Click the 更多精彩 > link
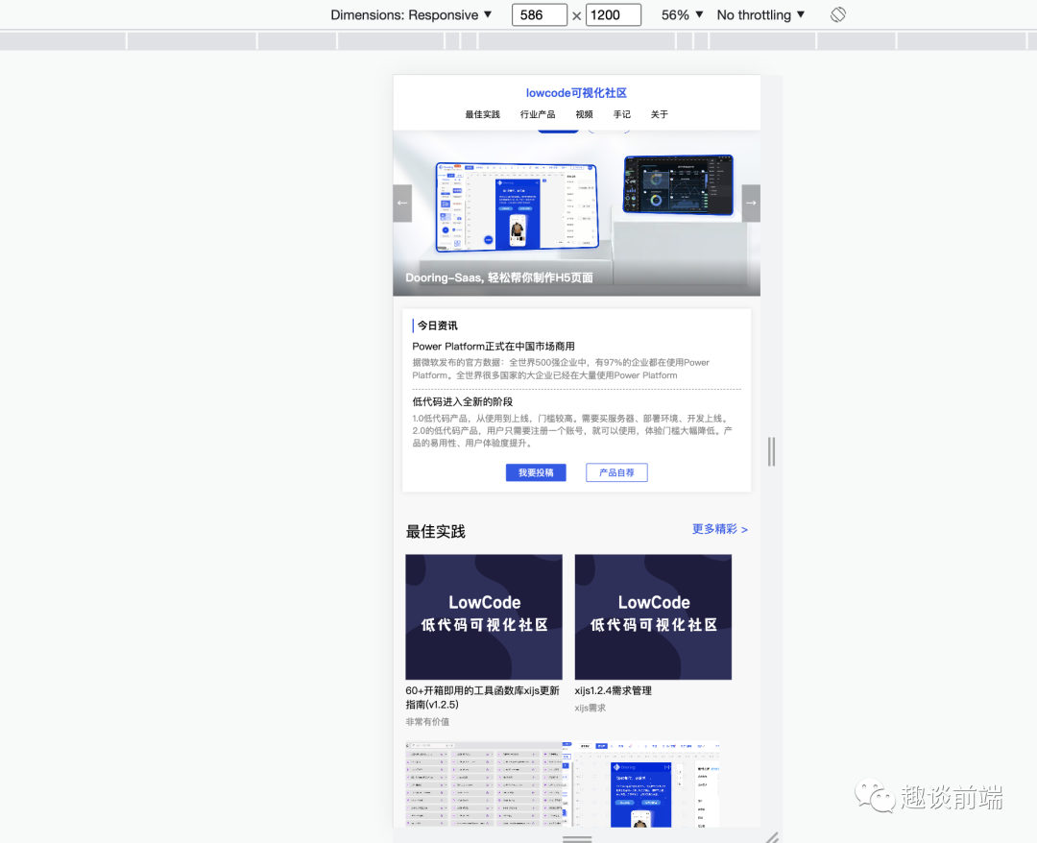 (719, 529)
